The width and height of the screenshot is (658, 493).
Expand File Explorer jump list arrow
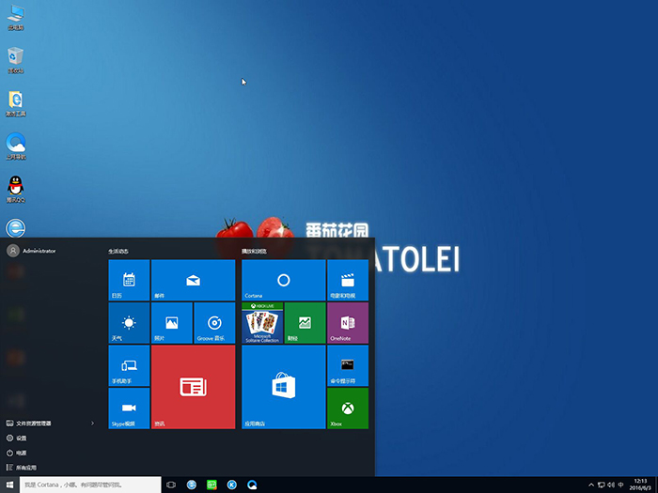92,424
